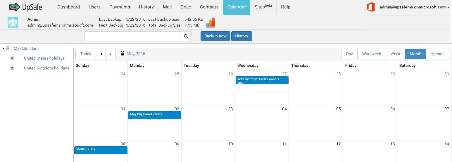Open the backup statistics bar chart icon
This screenshot has height=162, width=452.
(211, 22)
